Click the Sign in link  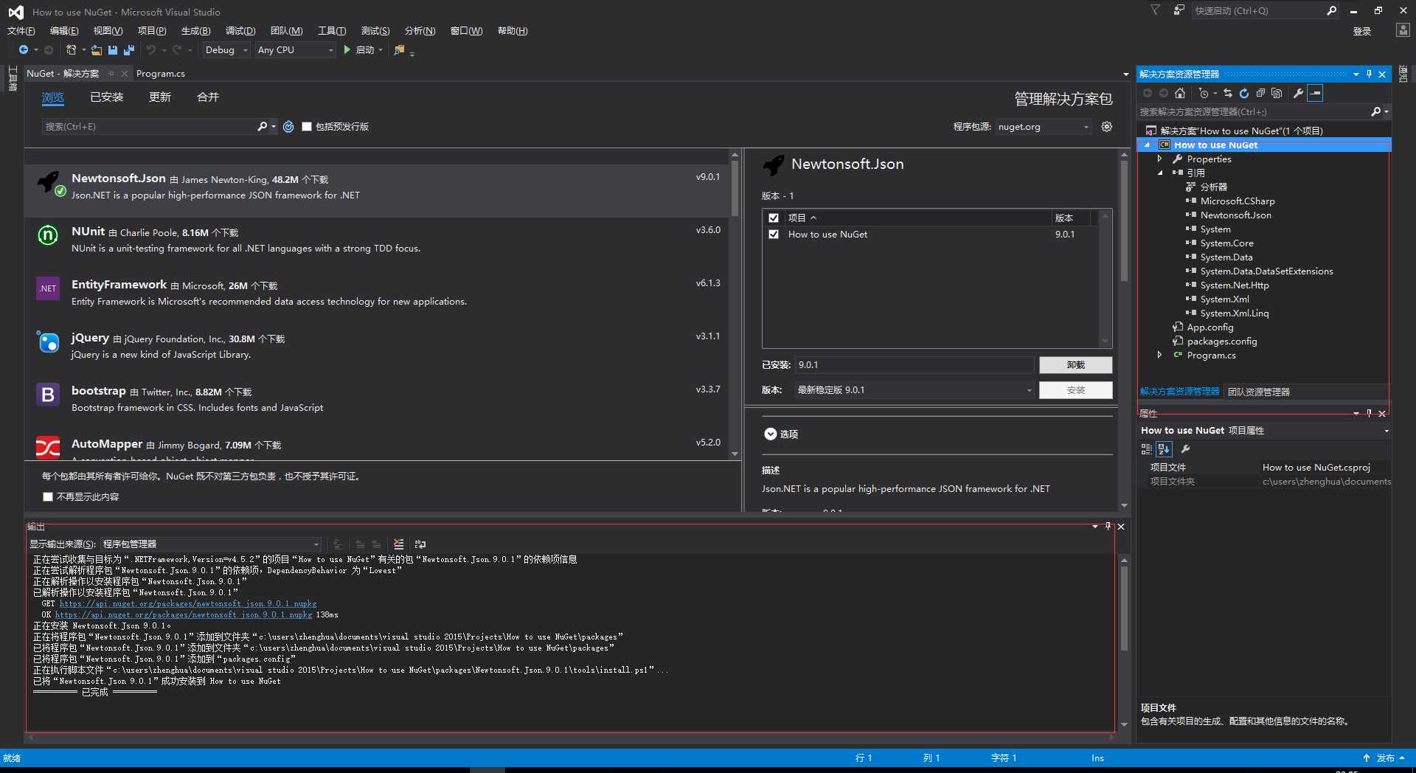click(x=1361, y=31)
